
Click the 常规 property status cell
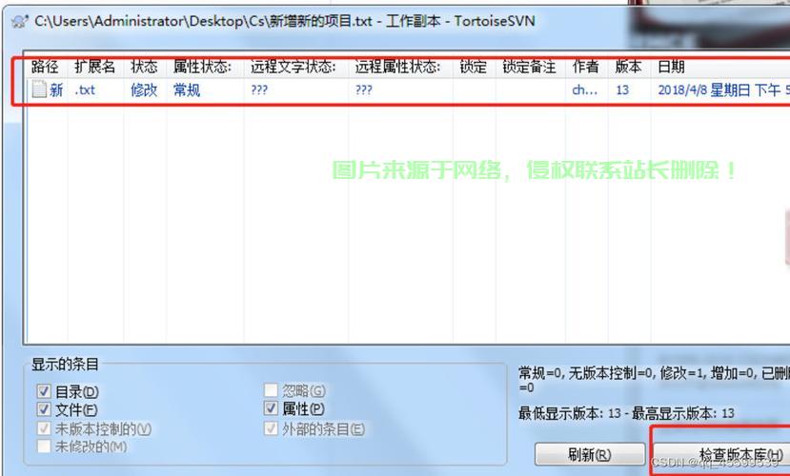pos(187,90)
